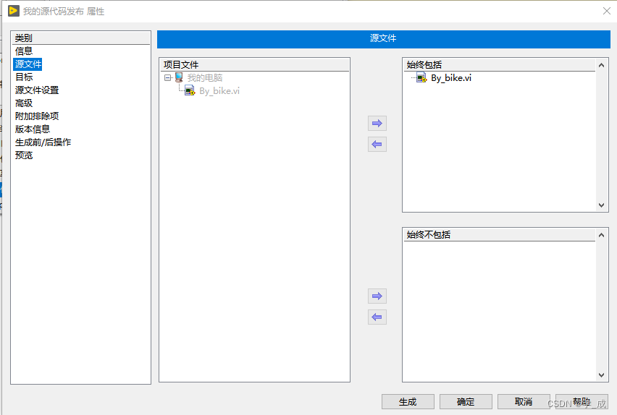Remove file from Always Included with left arrow
617x415 pixels.
click(x=377, y=144)
